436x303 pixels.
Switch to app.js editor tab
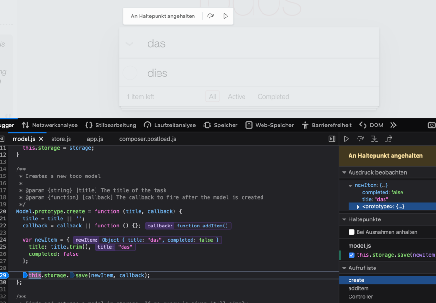(x=95, y=139)
